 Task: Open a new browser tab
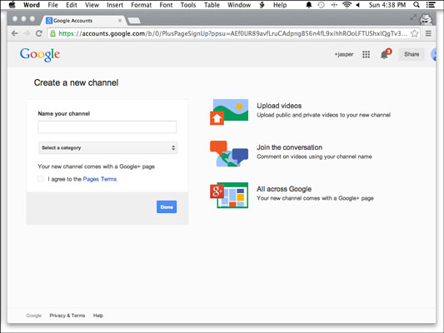(x=134, y=20)
